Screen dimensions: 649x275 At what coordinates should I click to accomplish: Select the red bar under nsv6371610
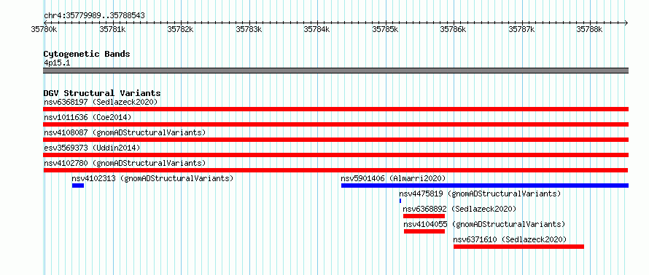point(518,247)
